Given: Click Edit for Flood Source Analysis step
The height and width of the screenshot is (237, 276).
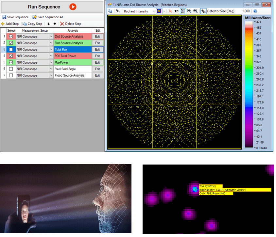Looking at the screenshot, I should [x=97, y=75].
